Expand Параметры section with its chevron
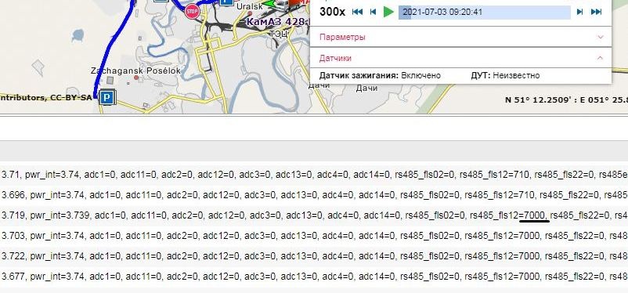 point(600,37)
